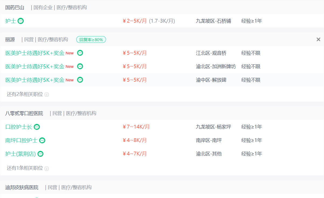Click 经验≥1年 in the 口腔护士长 row
Viewport: 324px width, 198px height.
[252, 127]
